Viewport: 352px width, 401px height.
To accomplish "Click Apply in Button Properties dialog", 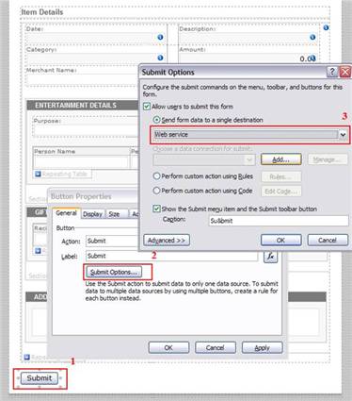I will pyautogui.click(x=262, y=347).
